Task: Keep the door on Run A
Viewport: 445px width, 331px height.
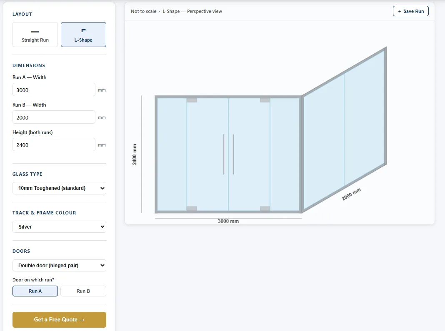Action: 35,291
